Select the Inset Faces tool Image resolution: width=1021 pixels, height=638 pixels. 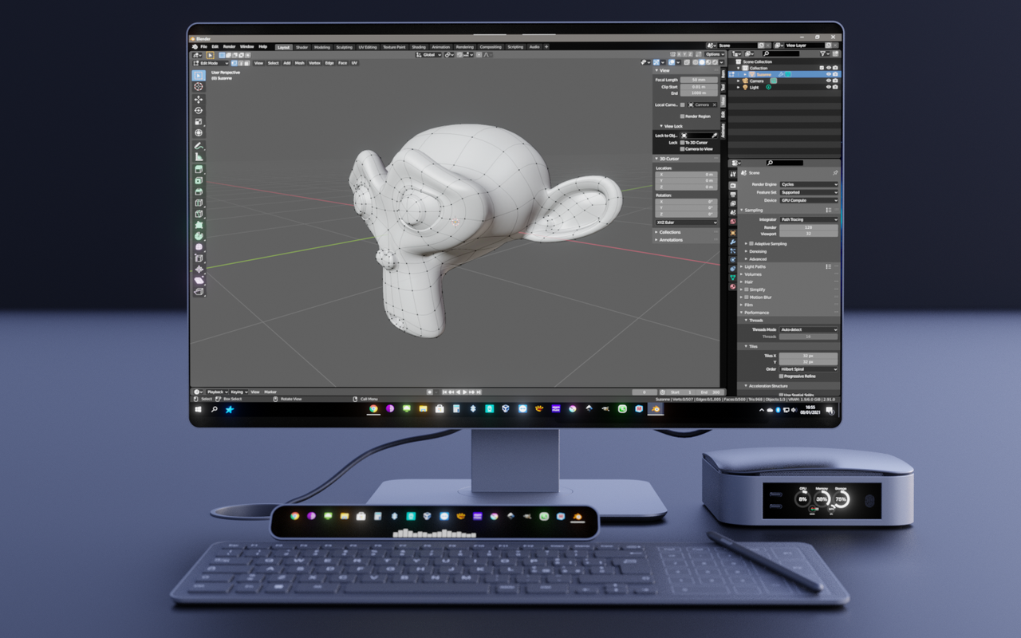(199, 179)
